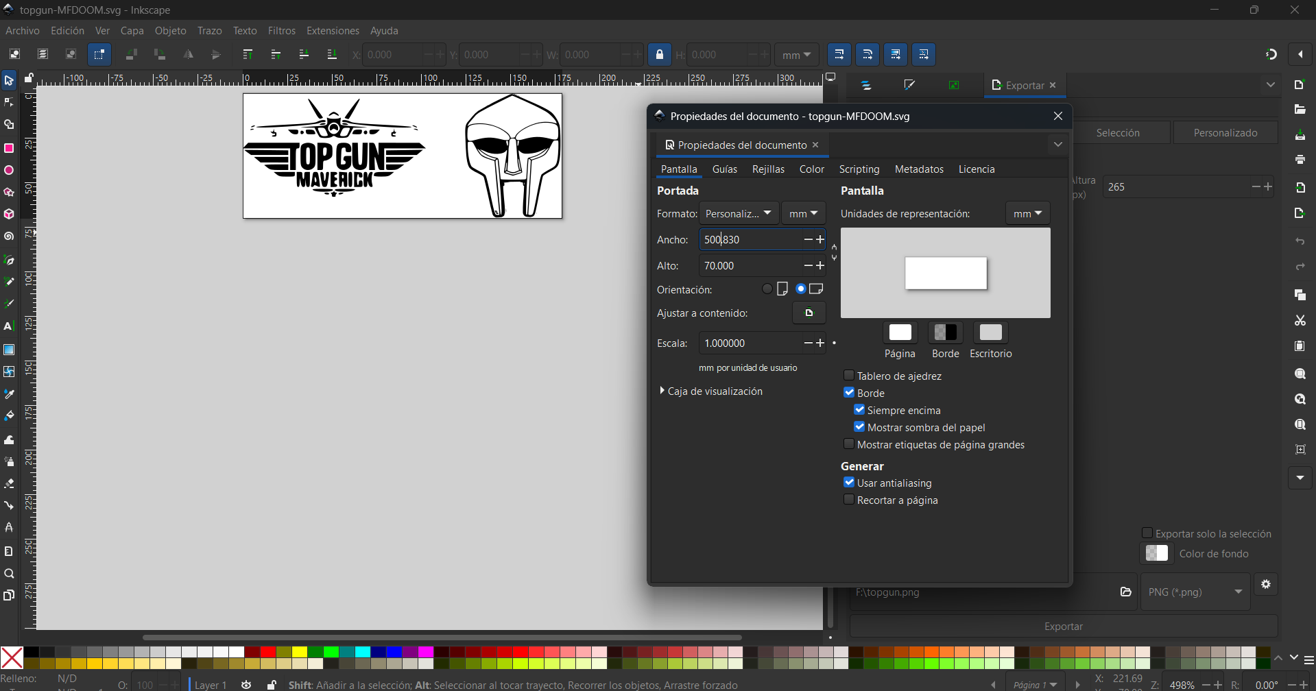Click the Selección export mode button
1316x691 pixels.
point(1118,133)
